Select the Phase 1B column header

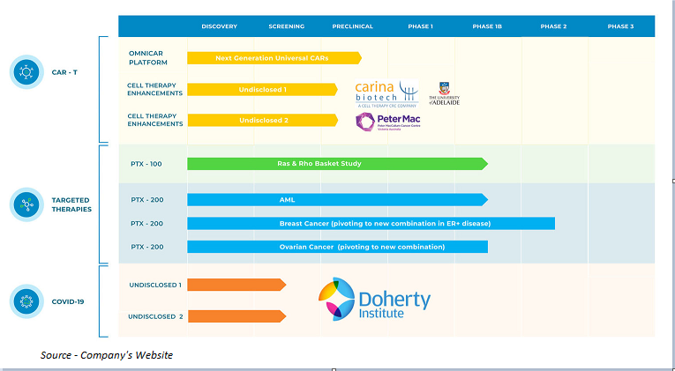pos(487,26)
